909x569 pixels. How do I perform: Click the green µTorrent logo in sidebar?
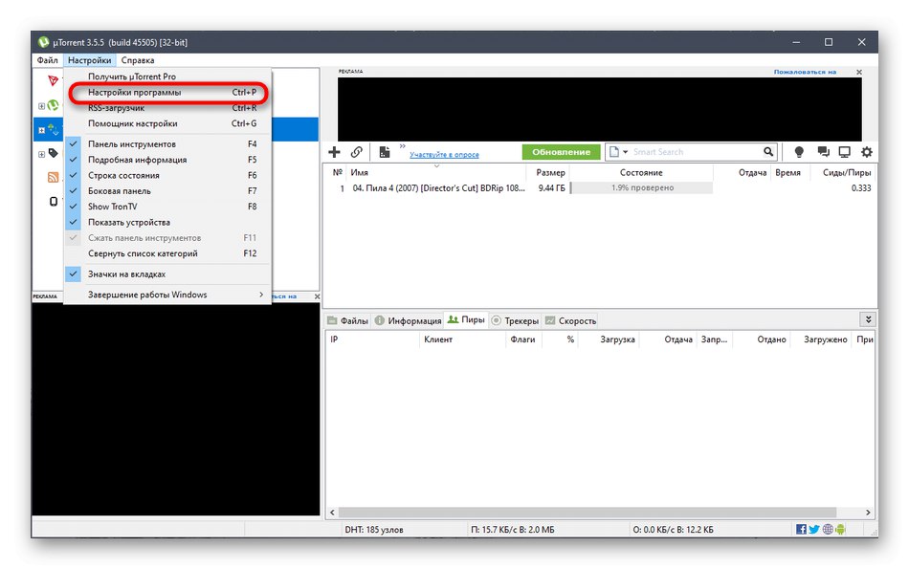click(x=54, y=105)
